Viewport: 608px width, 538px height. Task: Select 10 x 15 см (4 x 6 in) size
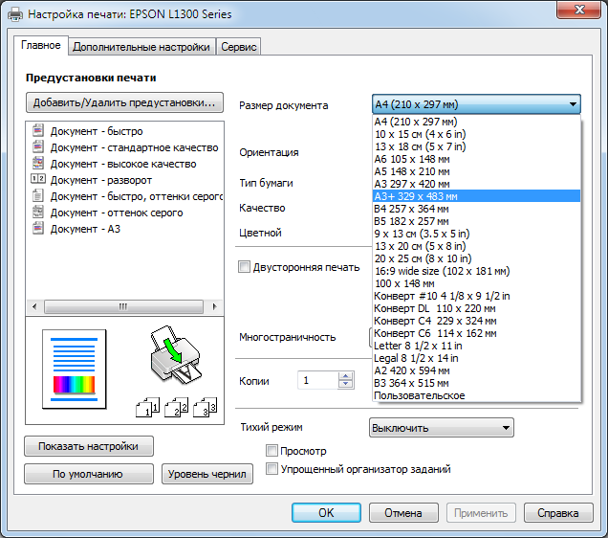click(x=476, y=134)
